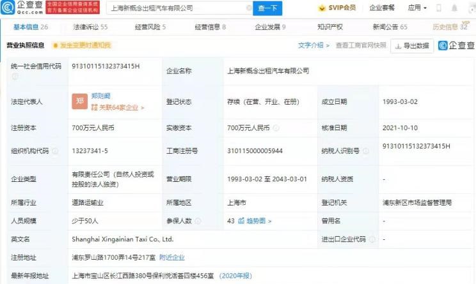The height and width of the screenshot is (284, 476).
Task: Click inside the company name search field
Action: point(178,8)
